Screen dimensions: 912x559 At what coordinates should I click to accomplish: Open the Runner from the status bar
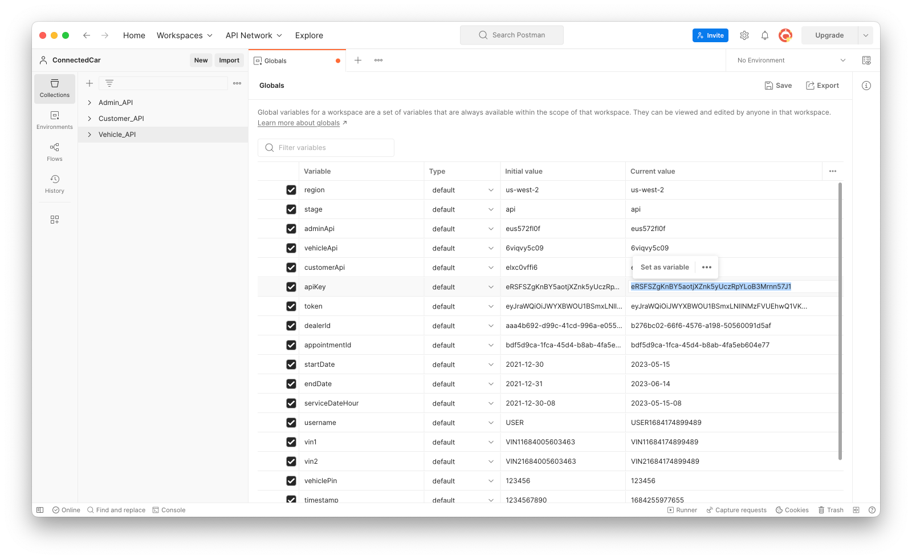click(x=682, y=510)
